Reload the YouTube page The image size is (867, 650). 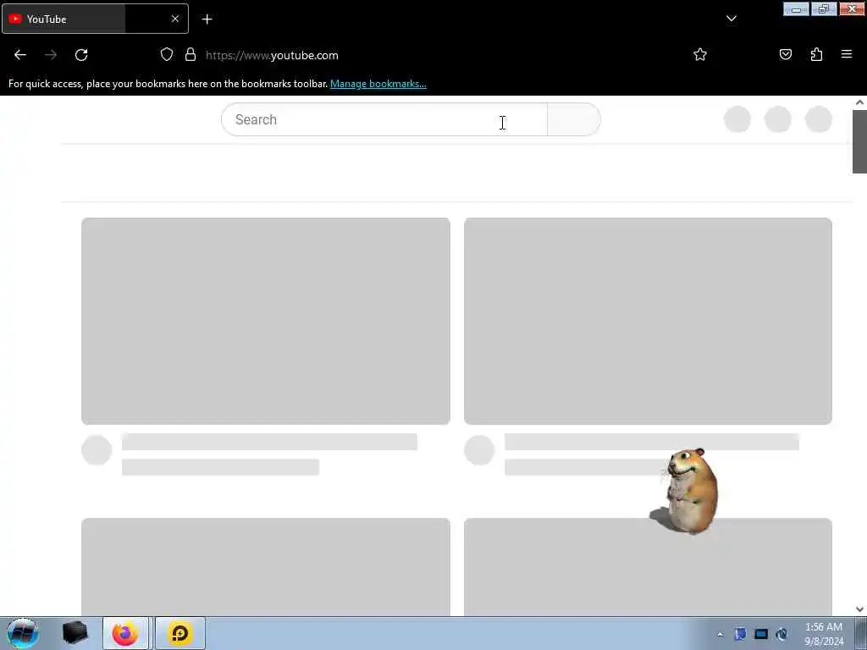(x=81, y=55)
